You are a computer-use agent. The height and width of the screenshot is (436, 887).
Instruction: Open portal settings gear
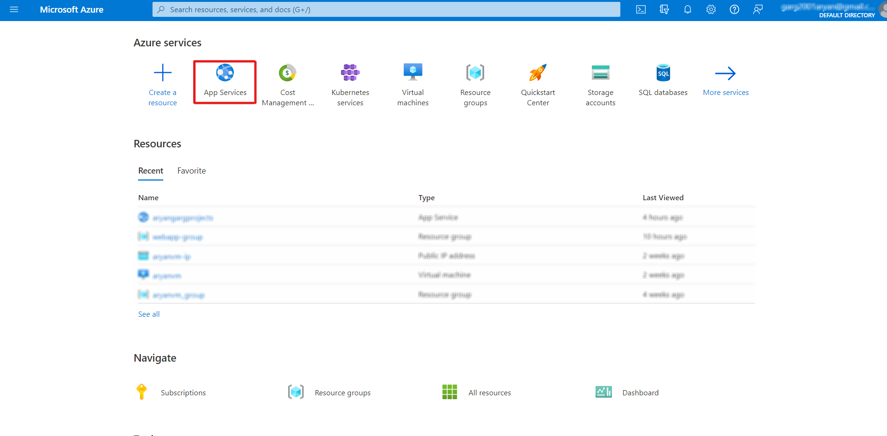coord(711,9)
